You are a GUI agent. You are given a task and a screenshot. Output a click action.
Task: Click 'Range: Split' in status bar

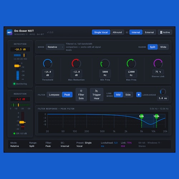point(33,144)
